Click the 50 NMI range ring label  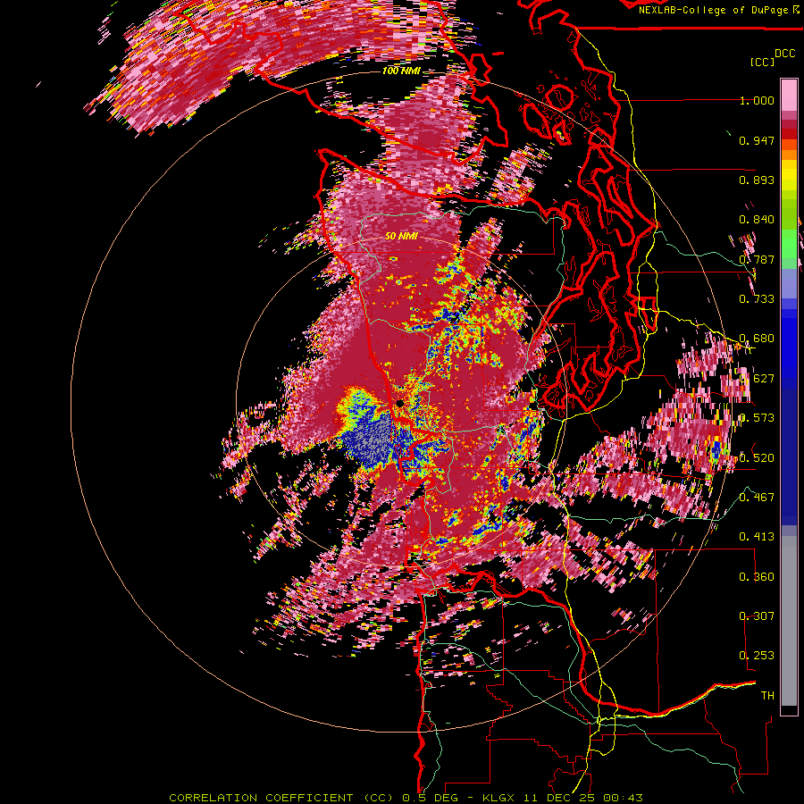pyautogui.click(x=401, y=237)
